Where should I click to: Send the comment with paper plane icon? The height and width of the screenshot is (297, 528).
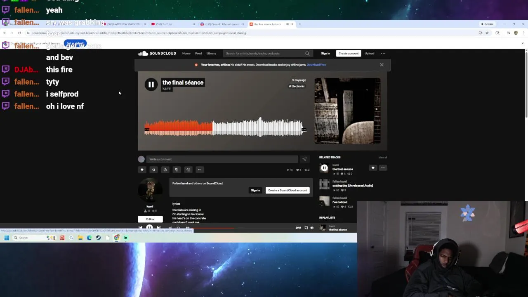point(304,159)
